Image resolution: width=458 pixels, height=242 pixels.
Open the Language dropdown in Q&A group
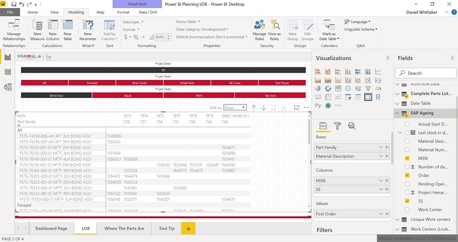tap(358, 22)
